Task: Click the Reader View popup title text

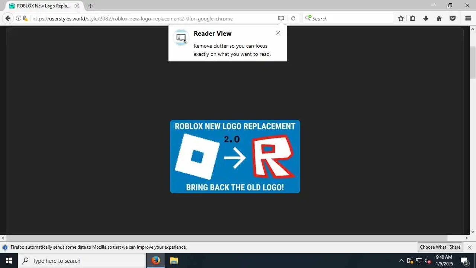Action: (212, 33)
